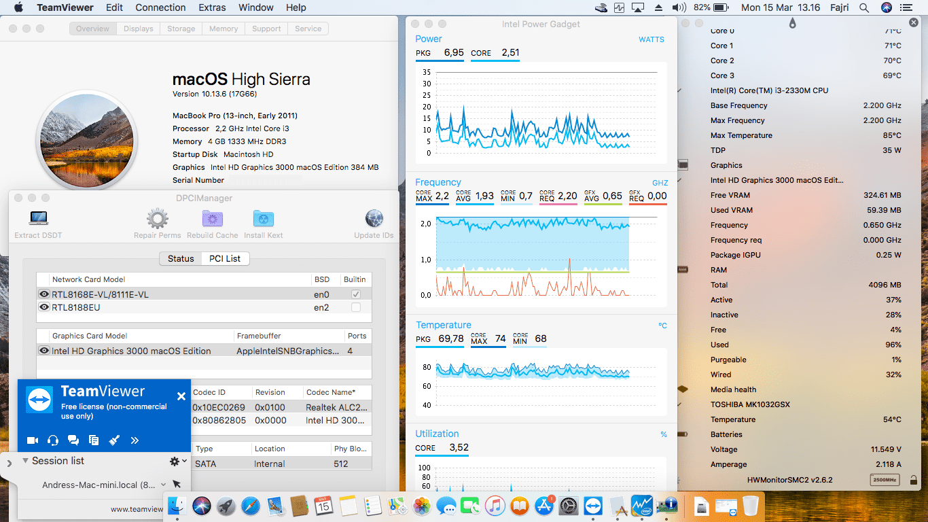Switch to the Storage tab
Image resolution: width=928 pixels, height=522 pixels.
(181, 29)
